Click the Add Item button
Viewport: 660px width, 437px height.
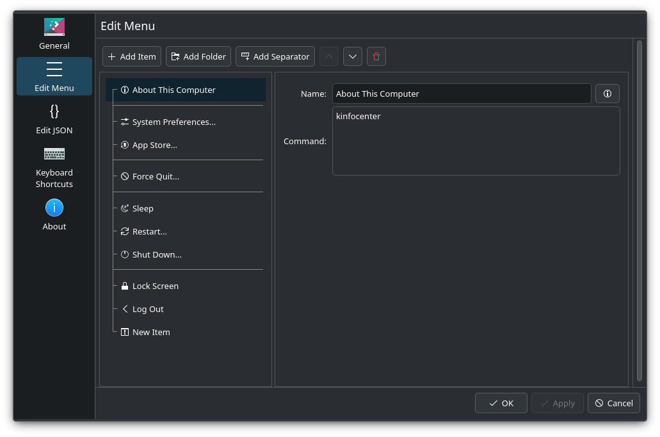tap(132, 56)
